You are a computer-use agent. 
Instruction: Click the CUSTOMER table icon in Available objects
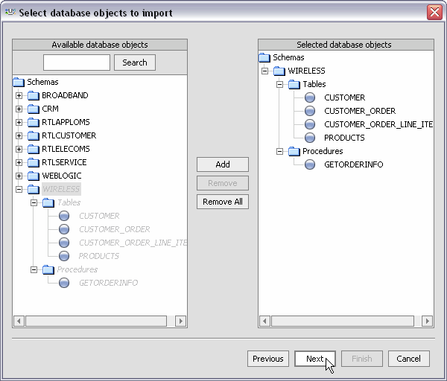click(64, 216)
